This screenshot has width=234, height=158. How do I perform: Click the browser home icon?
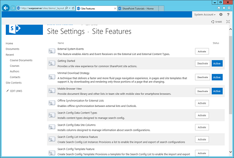click(219, 7)
